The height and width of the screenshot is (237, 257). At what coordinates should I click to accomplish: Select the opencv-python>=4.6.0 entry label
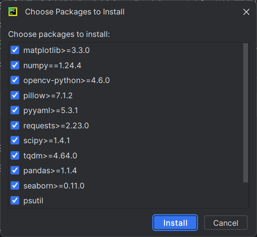click(66, 81)
